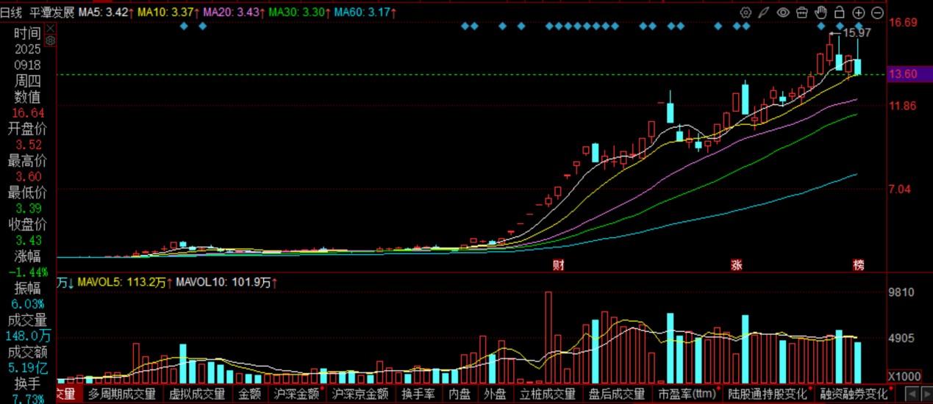The height and width of the screenshot is (404, 933).
Task: Select the MA60 indicator value
Action: (364, 12)
